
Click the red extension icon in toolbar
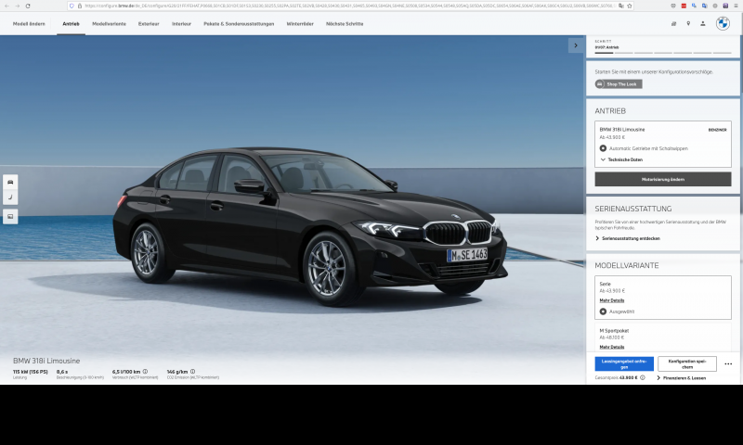coord(684,6)
